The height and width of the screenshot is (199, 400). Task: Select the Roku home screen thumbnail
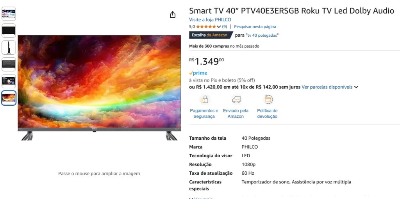[x=9, y=81]
